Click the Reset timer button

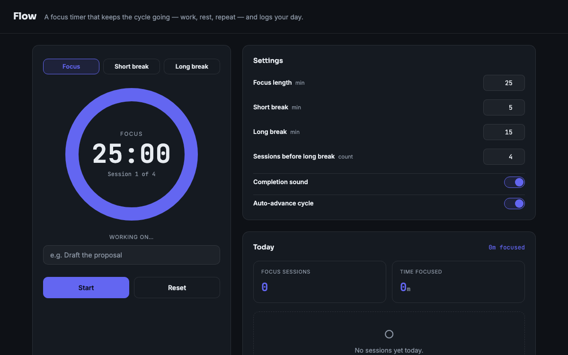[x=177, y=287]
